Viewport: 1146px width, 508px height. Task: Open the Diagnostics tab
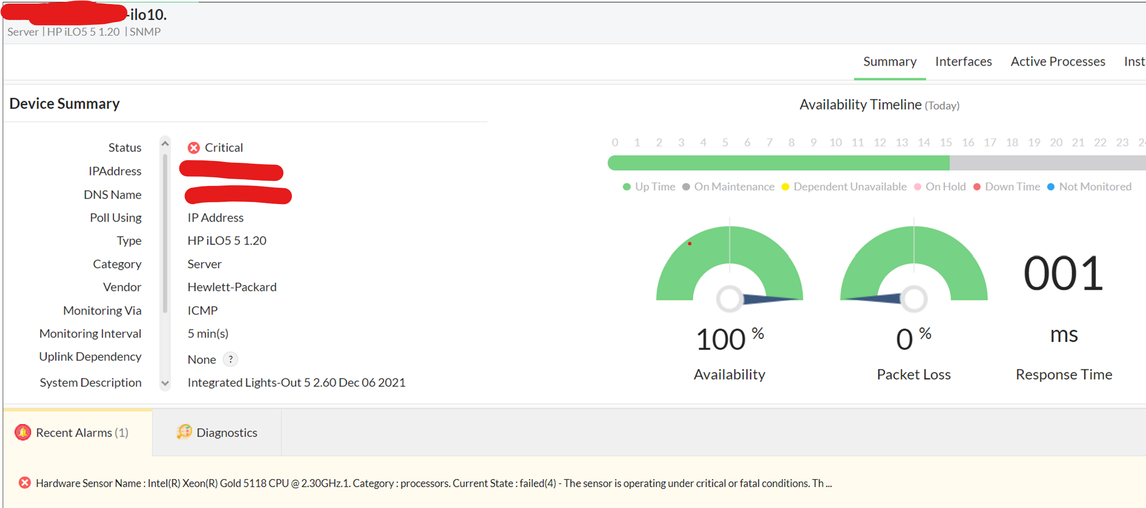(226, 433)
